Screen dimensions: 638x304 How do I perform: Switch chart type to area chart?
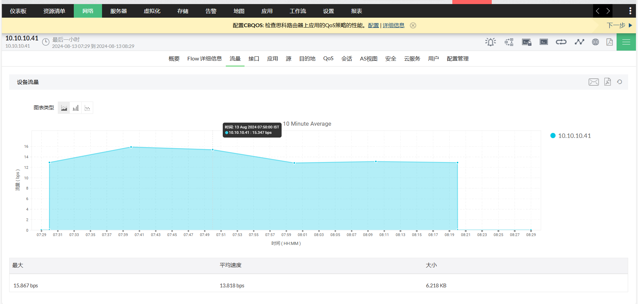point(64,108)
